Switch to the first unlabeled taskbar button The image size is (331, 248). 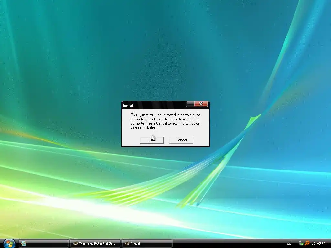(x=44, y=243)
